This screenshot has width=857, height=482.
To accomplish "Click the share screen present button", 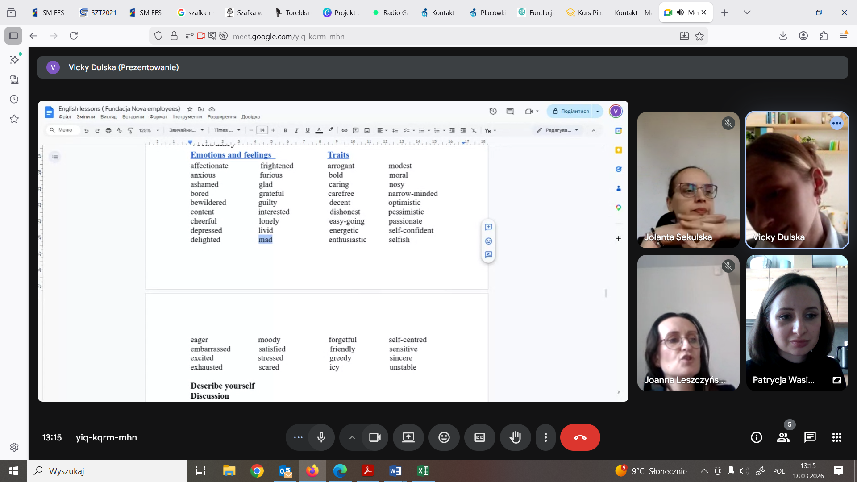I will 408,437.
